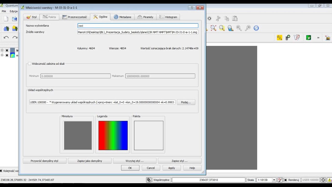This screenshot has width=332, height=187.
Task: Click the undo arrow icon
Action: tap(6, 37)
